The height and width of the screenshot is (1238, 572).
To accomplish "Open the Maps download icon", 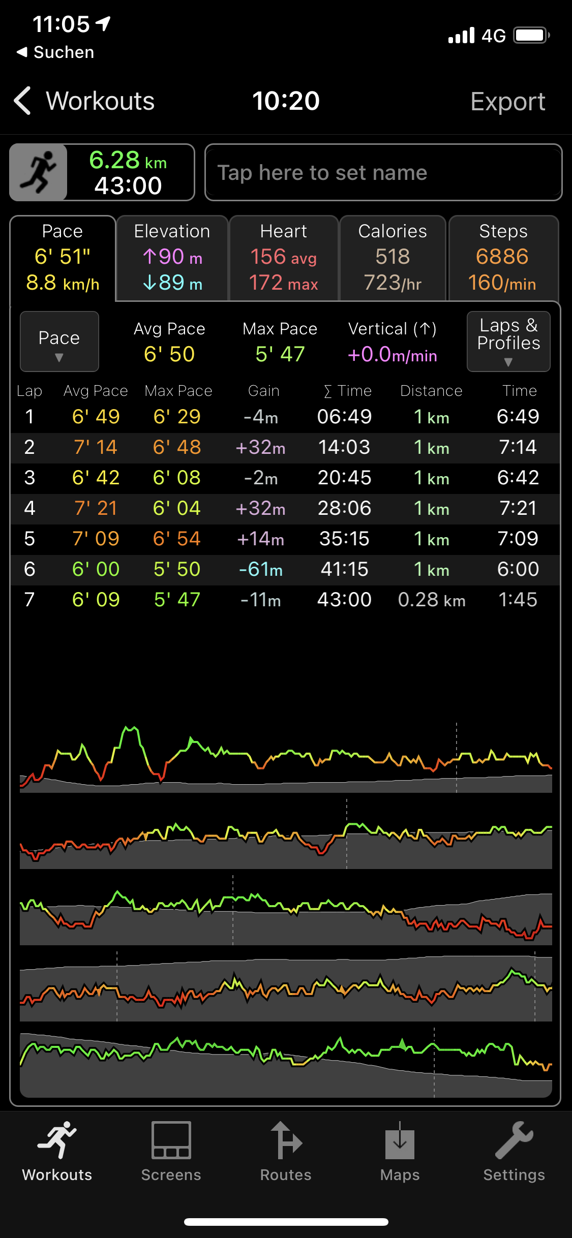I will click(x=400, y=1141).
